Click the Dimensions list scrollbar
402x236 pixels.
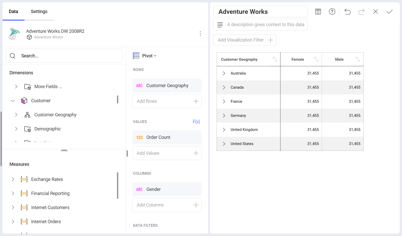pyautogui.click(x=118, y=99)
